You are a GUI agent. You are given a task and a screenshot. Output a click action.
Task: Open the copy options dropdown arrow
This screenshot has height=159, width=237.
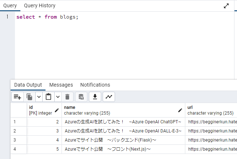point(38,97)
